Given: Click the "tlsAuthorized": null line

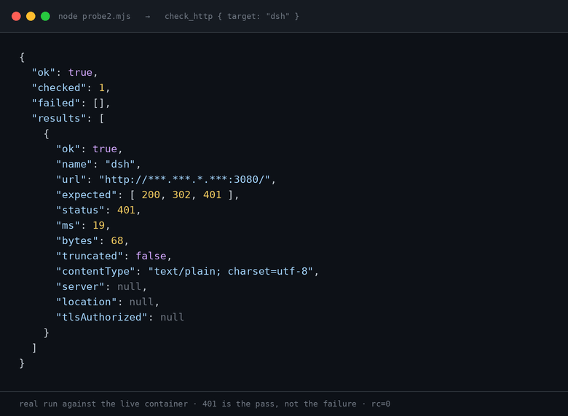Looking at the screenshot, I should [x=120, y=317].
